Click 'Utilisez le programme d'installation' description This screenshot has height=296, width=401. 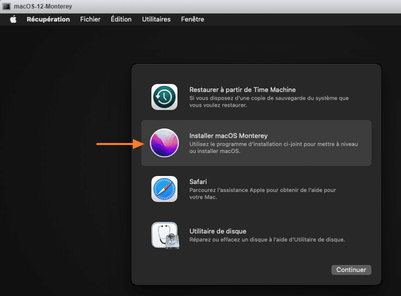tap(274, 147)
